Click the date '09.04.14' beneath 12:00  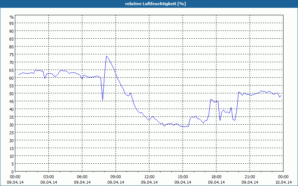point(149,182)
